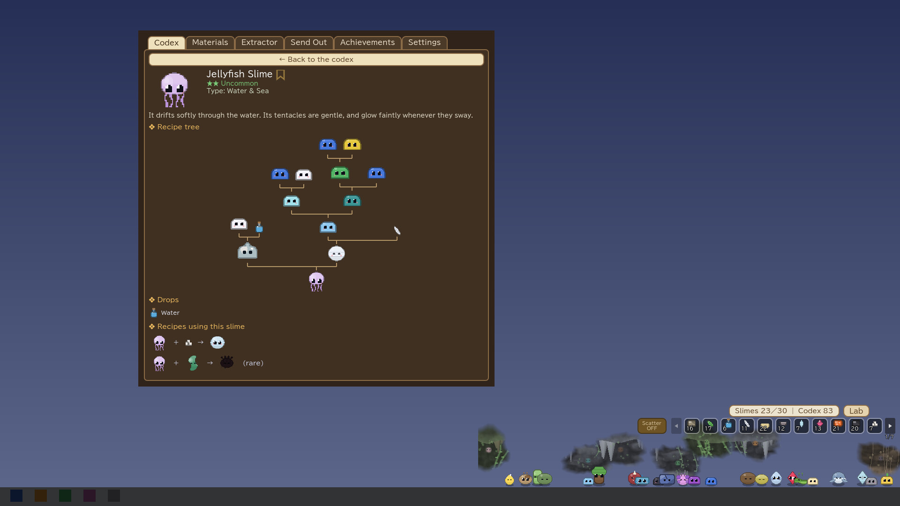This screenshot has width=900, height=506.
Task: Click the dark teal slime in recipe tree
Action: point(352,201)
